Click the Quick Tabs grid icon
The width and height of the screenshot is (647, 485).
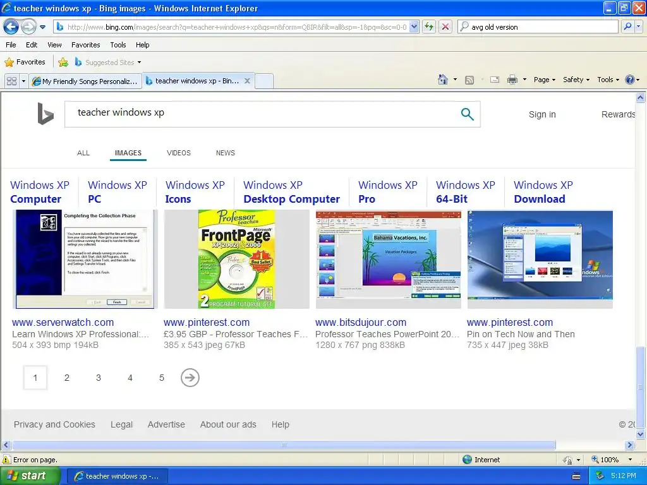pos(11,81)
